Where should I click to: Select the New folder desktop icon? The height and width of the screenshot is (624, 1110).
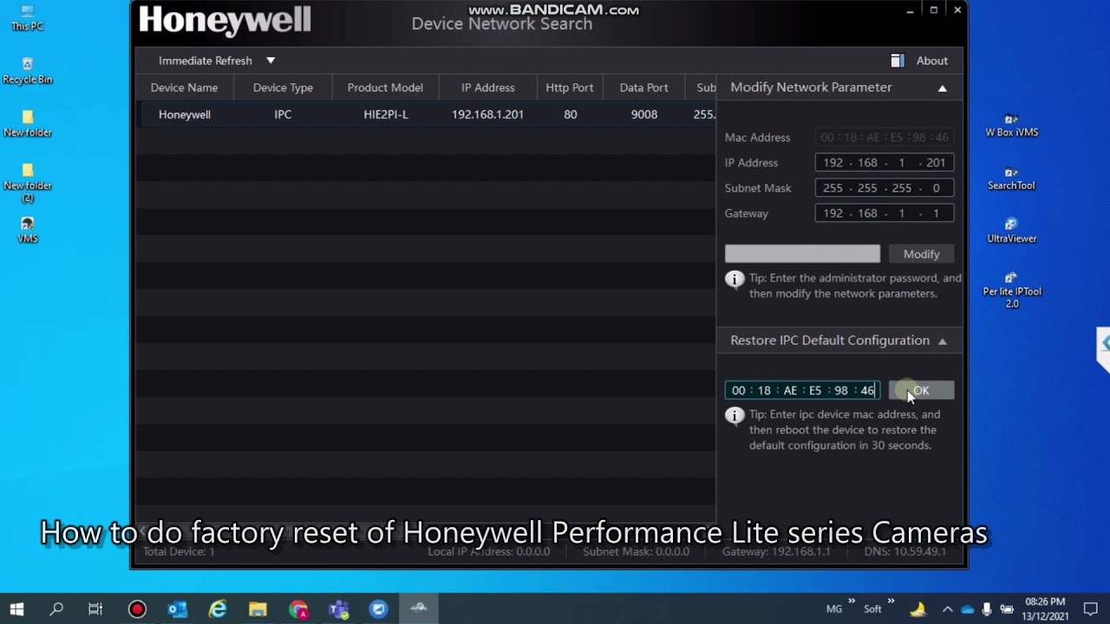click(x=27, y=124)
